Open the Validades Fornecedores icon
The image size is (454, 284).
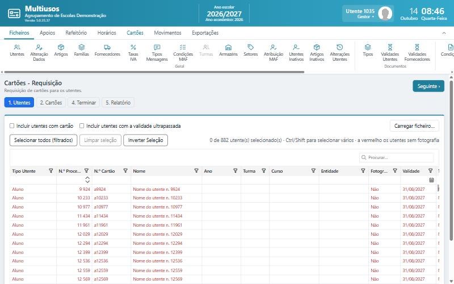pyautogui.click(x=417, y=52)
